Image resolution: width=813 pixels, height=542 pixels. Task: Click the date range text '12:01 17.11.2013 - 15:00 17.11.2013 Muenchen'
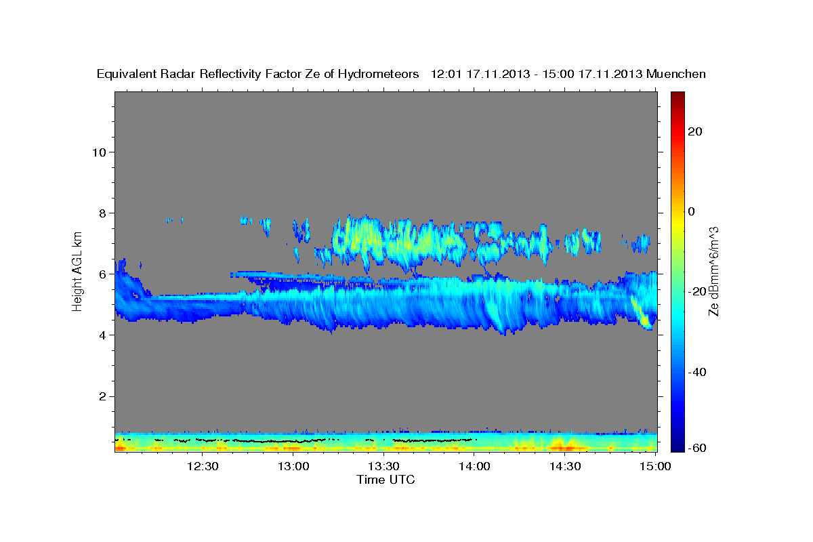(568, 74)
